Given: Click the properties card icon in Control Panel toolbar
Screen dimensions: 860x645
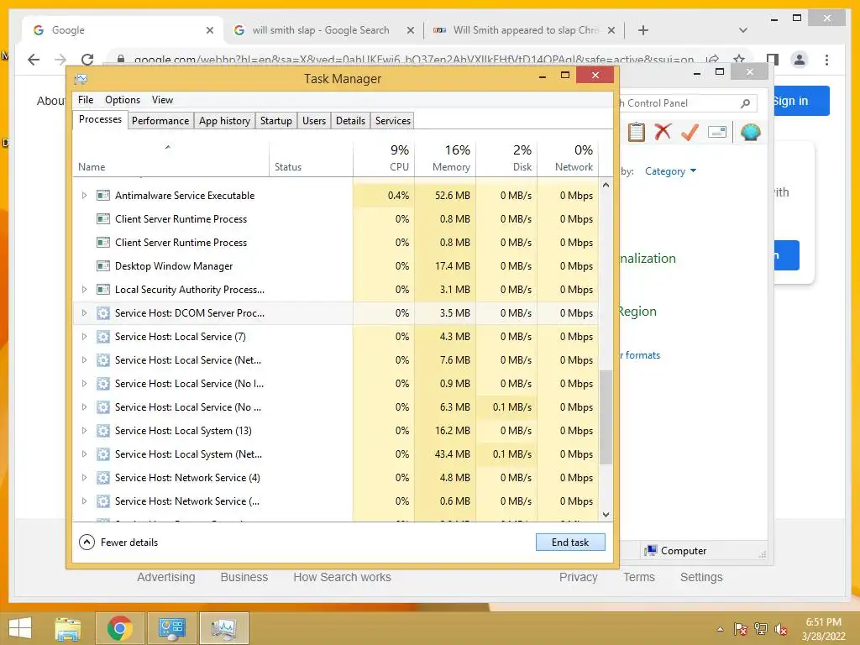Looking at the screenshot, I should pos(717,132).
